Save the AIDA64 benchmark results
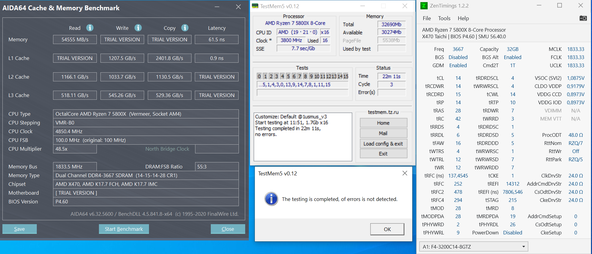 (20, 229)
